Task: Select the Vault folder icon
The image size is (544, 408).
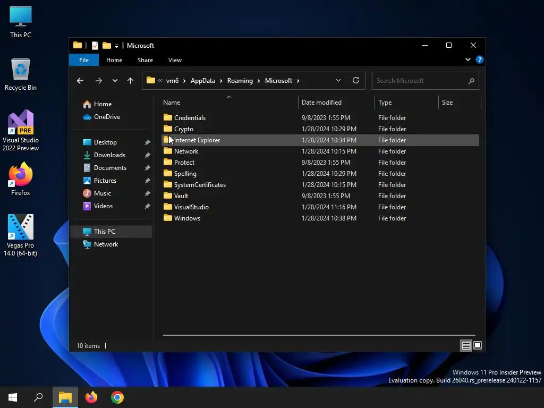Action: 168,195
